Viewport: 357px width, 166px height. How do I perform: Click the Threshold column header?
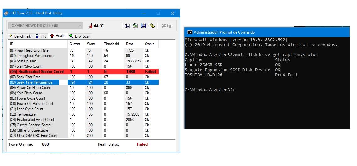(113, 44)
